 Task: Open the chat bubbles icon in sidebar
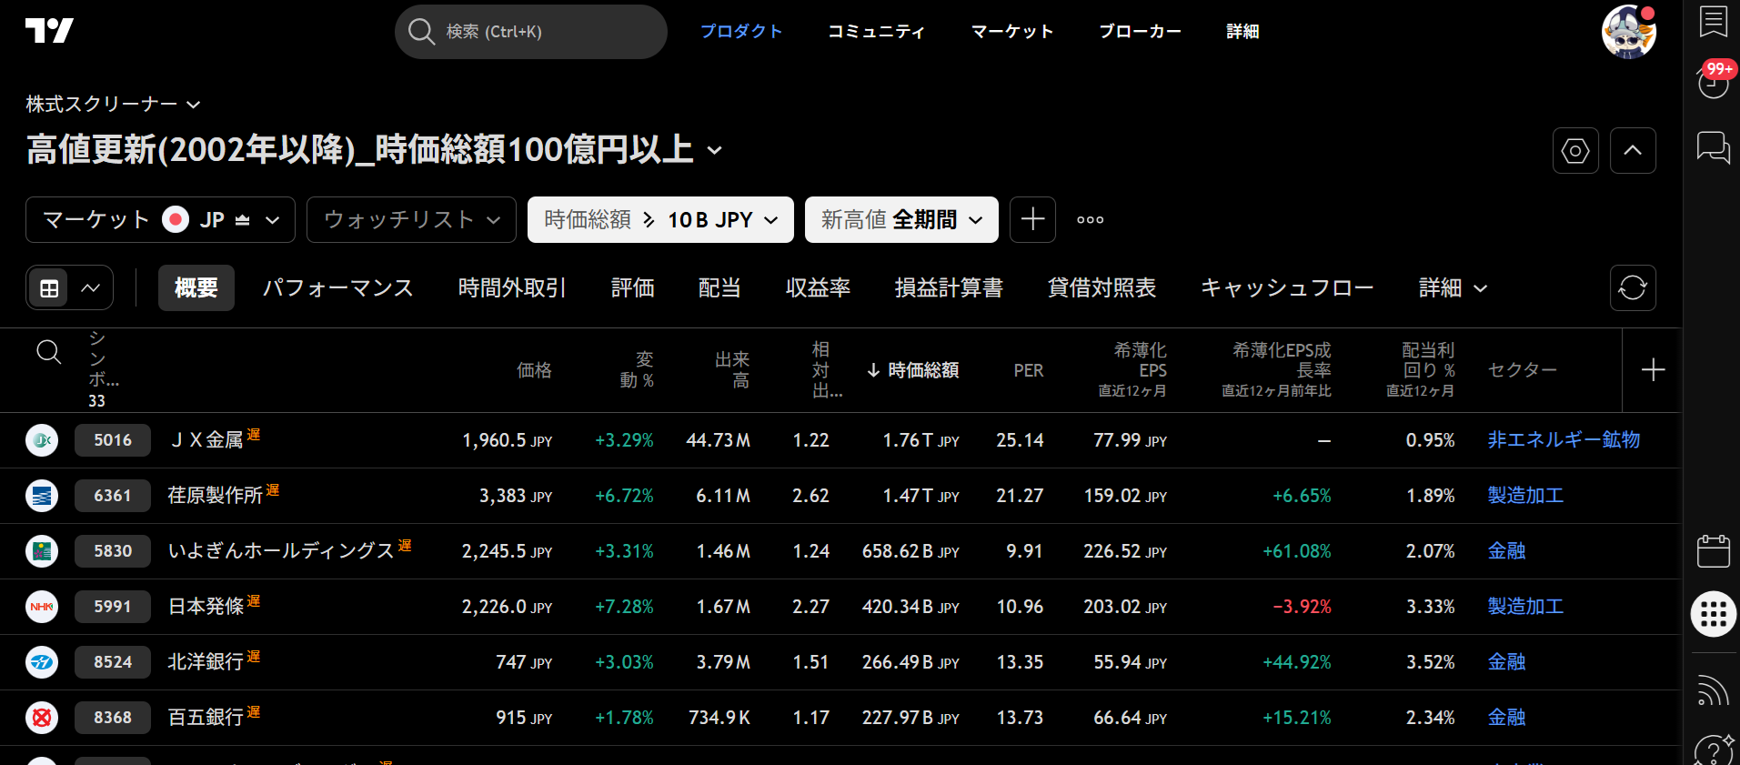point(1714,147)
